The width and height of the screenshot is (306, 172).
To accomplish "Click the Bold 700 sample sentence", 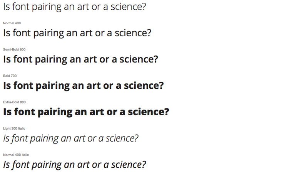I will point(83,86).
